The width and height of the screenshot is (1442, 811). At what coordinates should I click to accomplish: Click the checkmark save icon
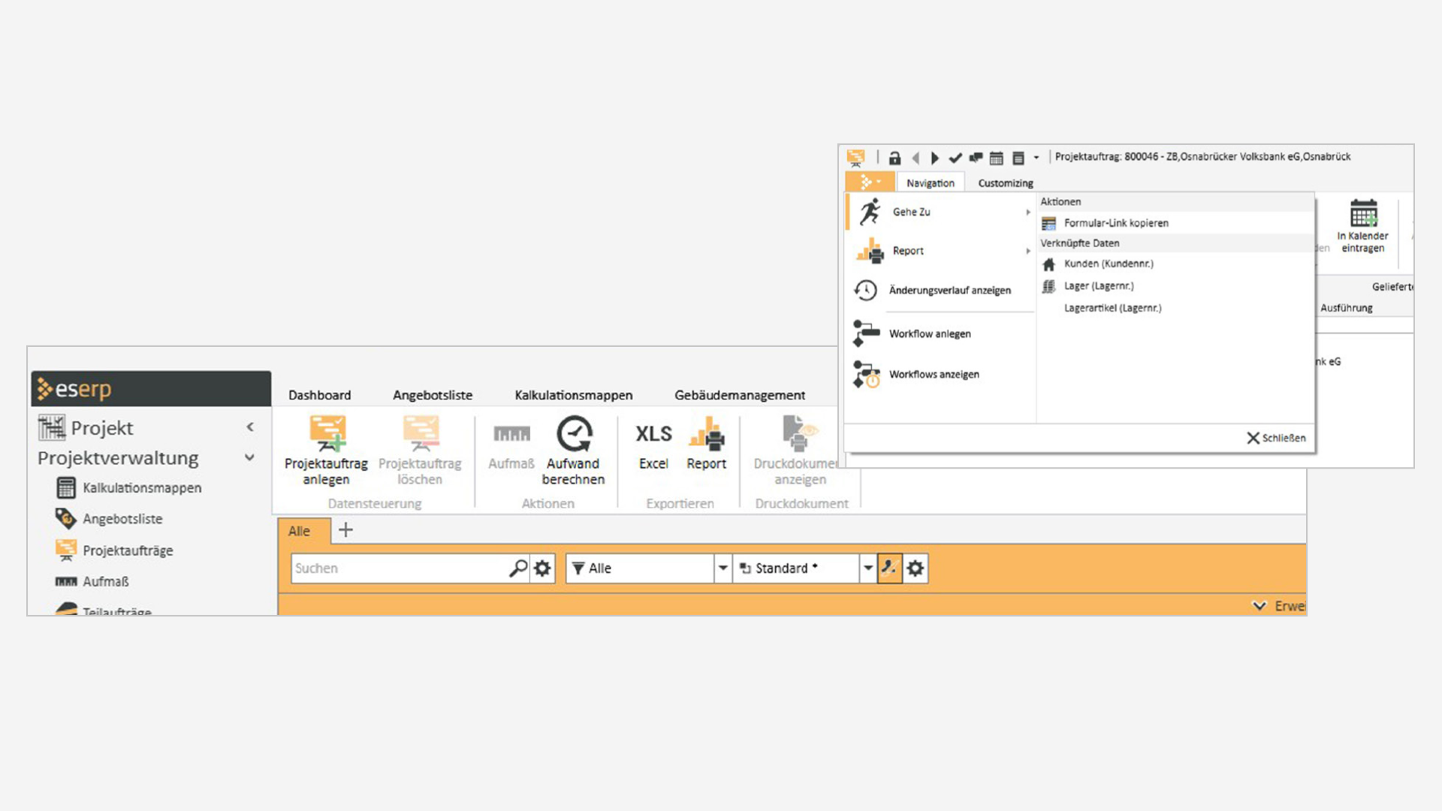pos(955,158)
